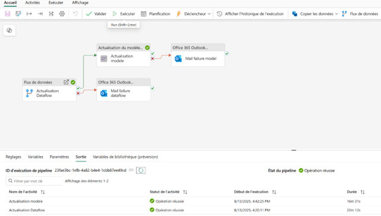Click the Save as icon next to Save

tap(18, 14)
